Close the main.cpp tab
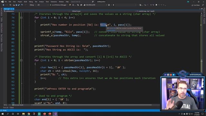The height and width of the screenshot is (116, 206). (x=13, y=9)
